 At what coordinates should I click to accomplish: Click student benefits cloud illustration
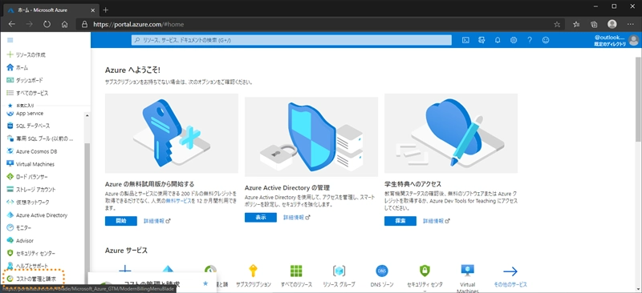pyautogui.click(x=451, y=133)
